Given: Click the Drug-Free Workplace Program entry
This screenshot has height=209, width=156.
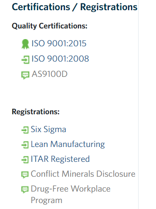Looking at the screenshot, I should point(71,194).
